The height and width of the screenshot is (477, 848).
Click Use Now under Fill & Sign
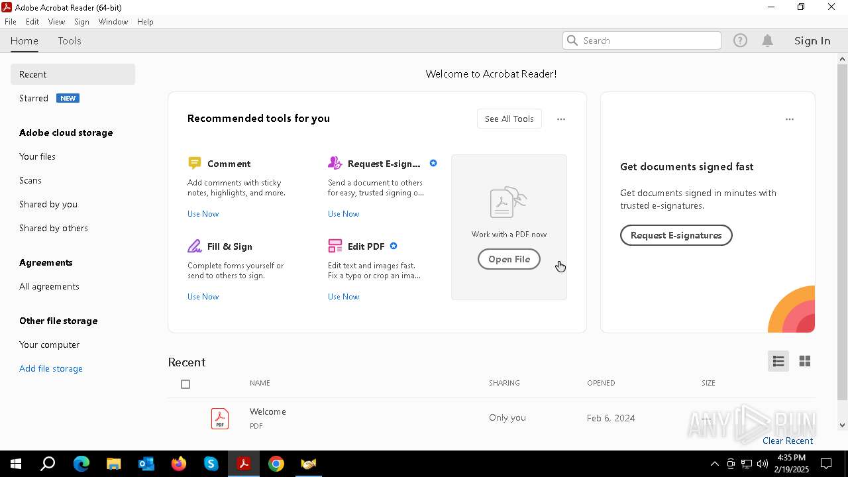pos(203,297)
